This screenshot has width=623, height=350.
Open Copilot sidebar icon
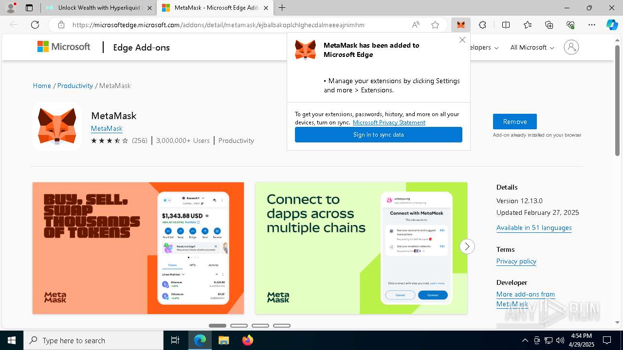pos(612,25)
